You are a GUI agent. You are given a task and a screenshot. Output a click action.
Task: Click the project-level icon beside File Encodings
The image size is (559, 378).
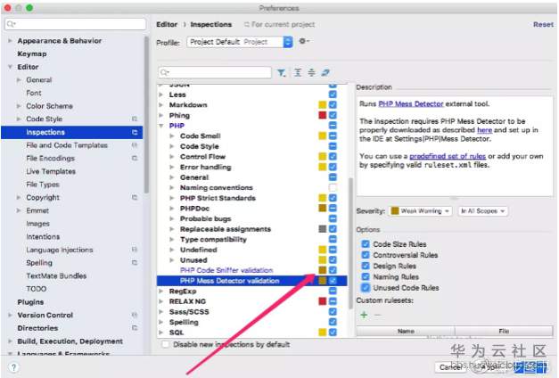[135, 158]
